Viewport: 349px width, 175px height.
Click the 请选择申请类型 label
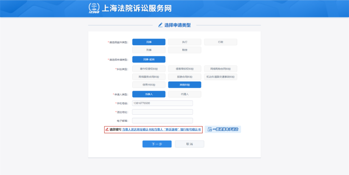tap(118, 60)
